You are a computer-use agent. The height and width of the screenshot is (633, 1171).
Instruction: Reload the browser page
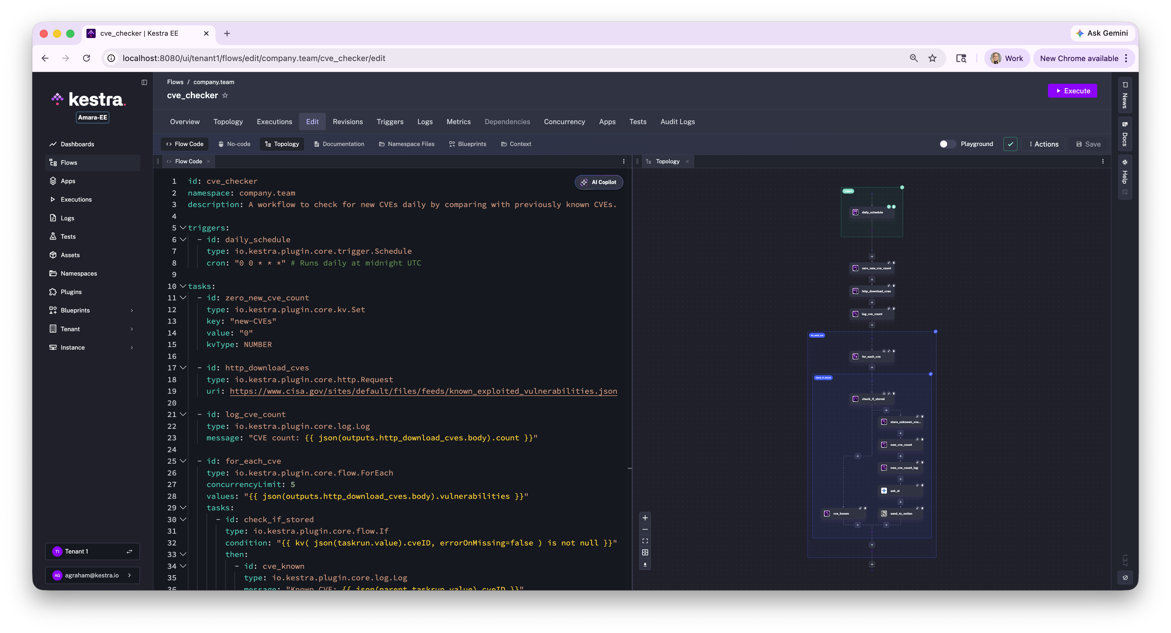click(x=86, y=58)
